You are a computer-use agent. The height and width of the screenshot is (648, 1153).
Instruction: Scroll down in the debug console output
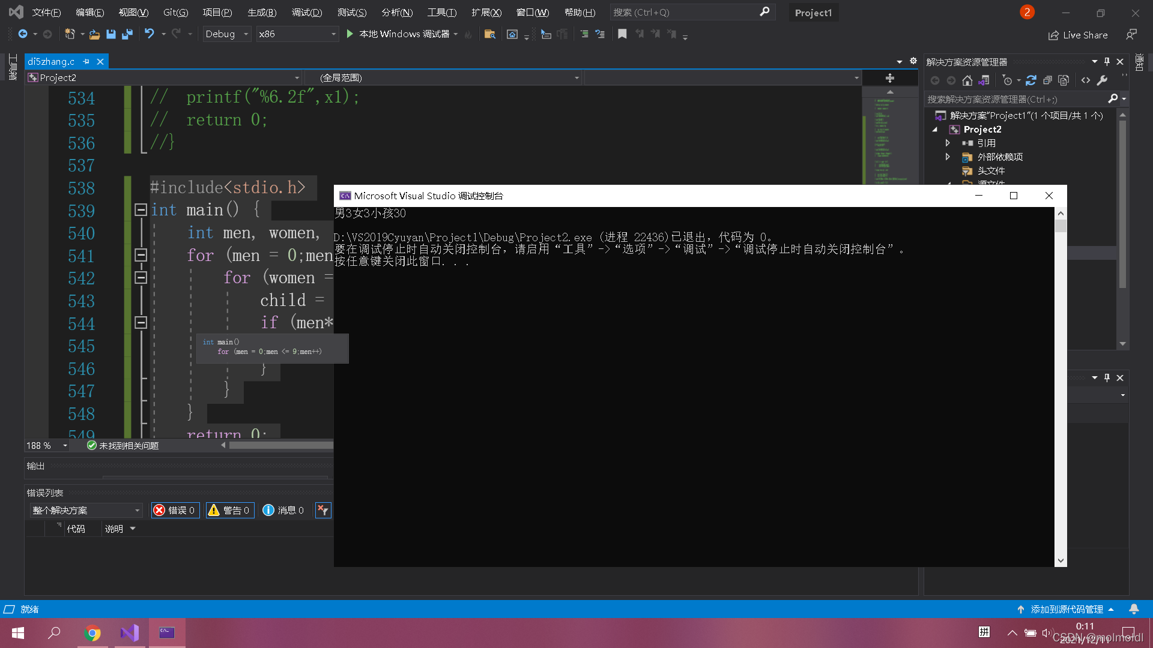click(1059, 562)
